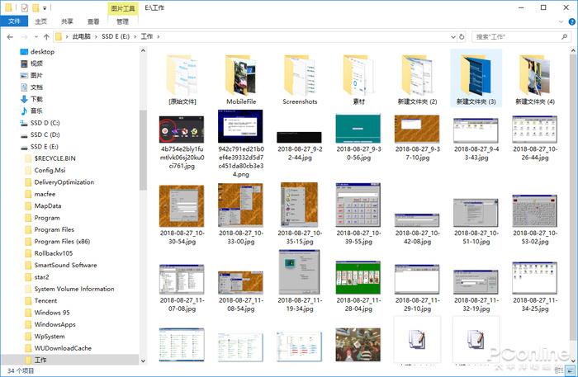Click the back navigation arrow
Image resolution: width=578 pixels, height=377 pixels.
click(8, 37)
